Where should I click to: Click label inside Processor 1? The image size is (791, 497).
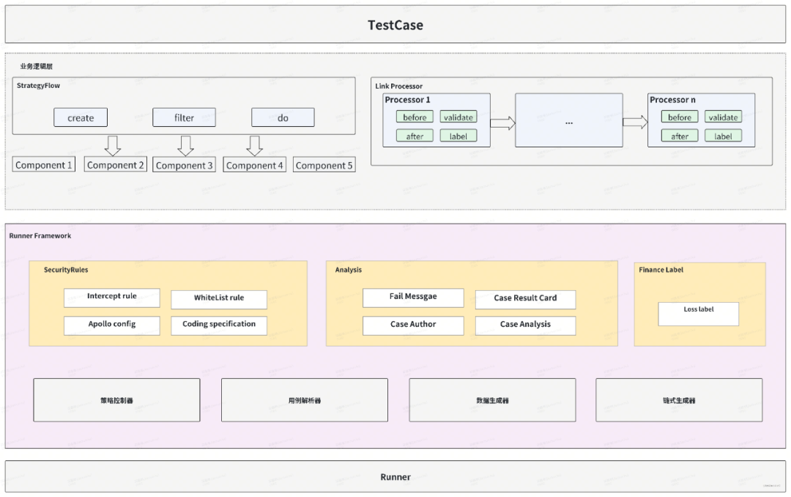(x=458, y=136)
